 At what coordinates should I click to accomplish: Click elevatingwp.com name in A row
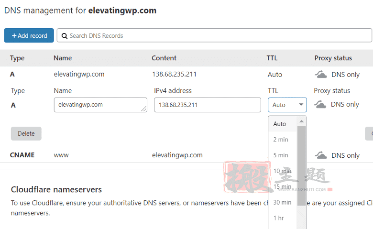tap(79, 74)
